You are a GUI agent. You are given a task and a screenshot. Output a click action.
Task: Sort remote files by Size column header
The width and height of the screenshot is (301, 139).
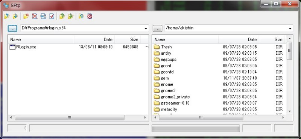pos(272,40)
